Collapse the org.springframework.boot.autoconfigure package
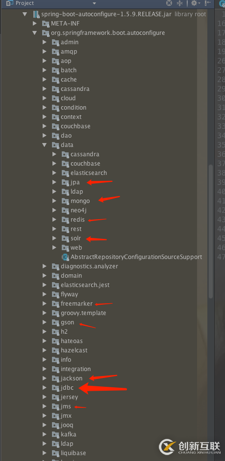The height and width of the screenshot is (461, 225). [x=35, y=32]
